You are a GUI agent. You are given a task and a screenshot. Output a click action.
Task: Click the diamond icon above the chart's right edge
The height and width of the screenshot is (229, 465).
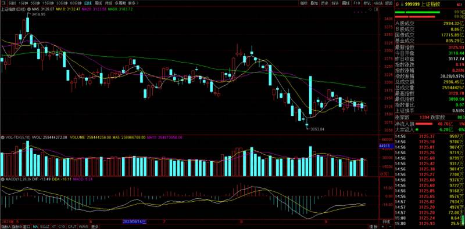point(370,9)
